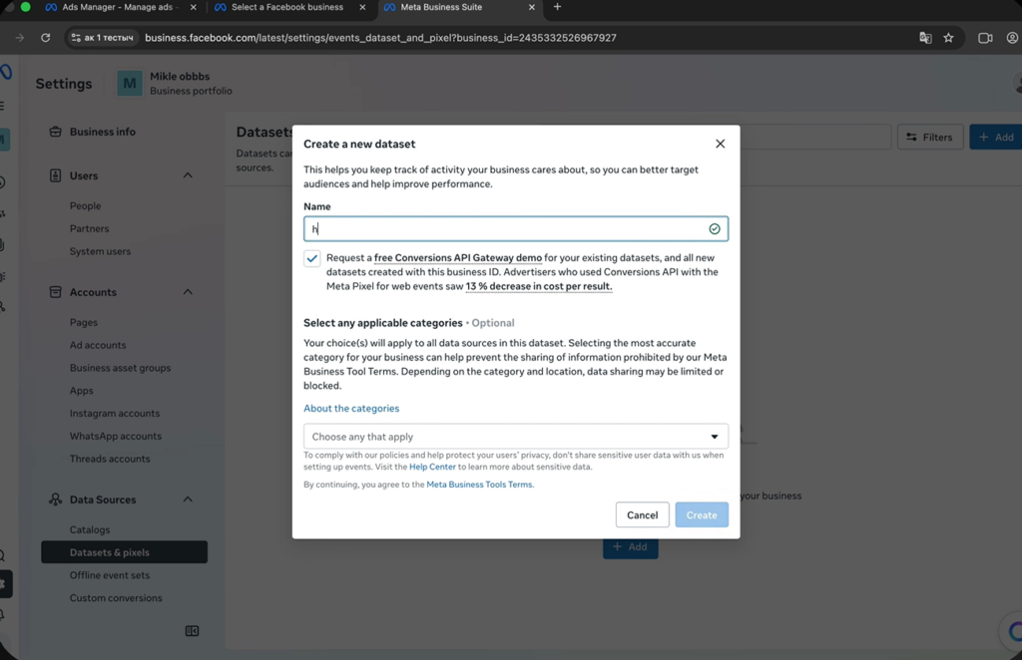This screenshot has width=1022, height=660.
Task: Open Business asset groups
Action: [x=120, y=368]
